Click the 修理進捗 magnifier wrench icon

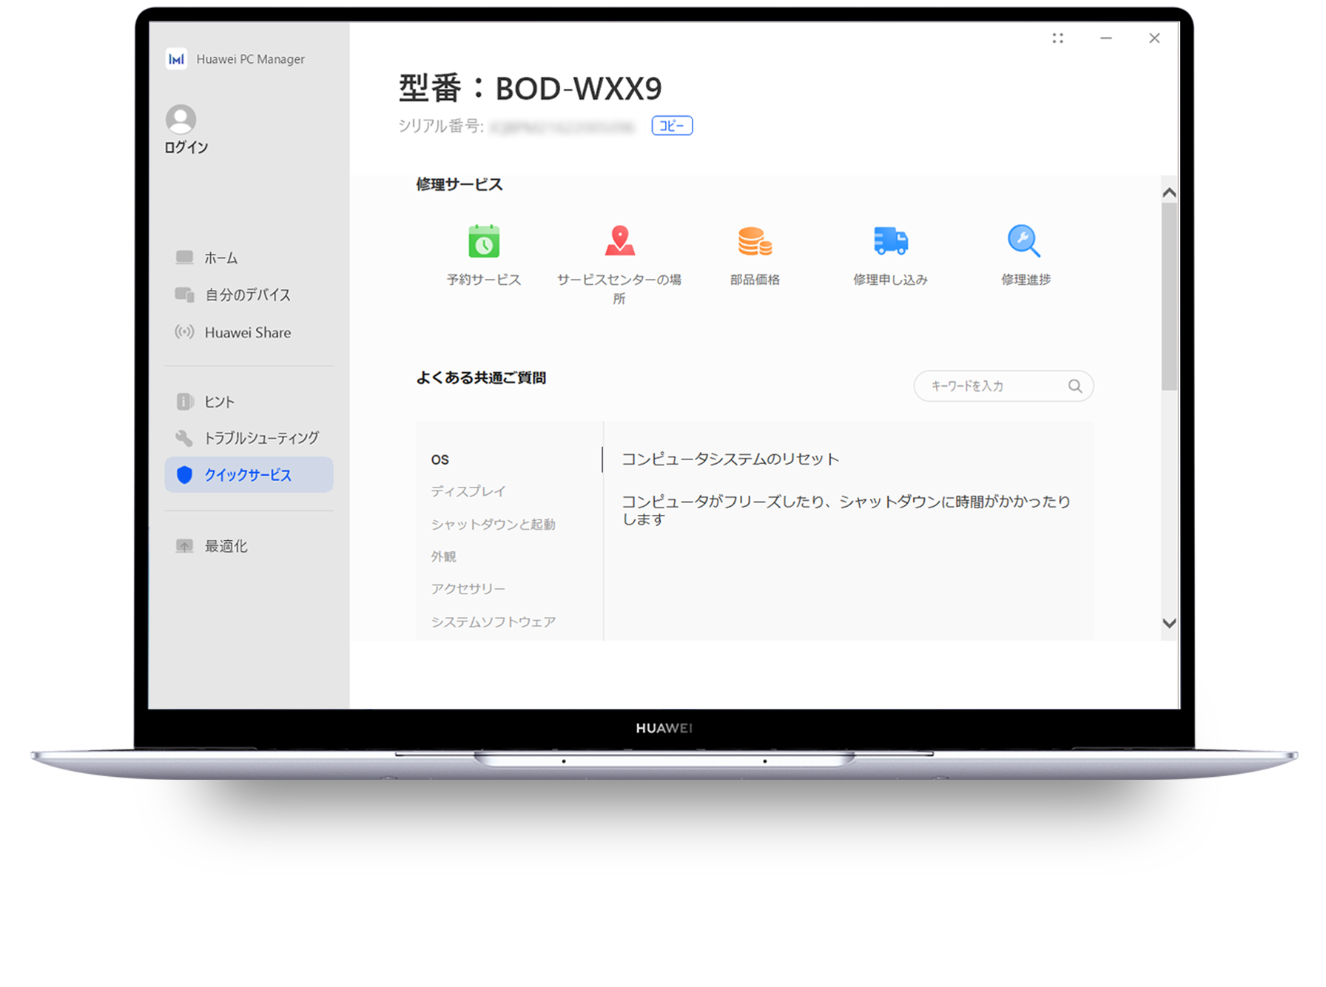(1025, 241)
